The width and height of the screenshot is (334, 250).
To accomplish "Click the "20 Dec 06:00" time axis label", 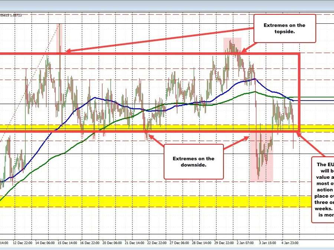I will (x=112, y=243).
